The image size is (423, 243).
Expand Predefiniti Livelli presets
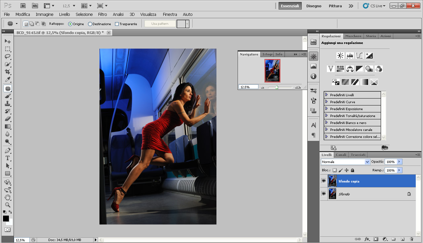pos(327,95)
